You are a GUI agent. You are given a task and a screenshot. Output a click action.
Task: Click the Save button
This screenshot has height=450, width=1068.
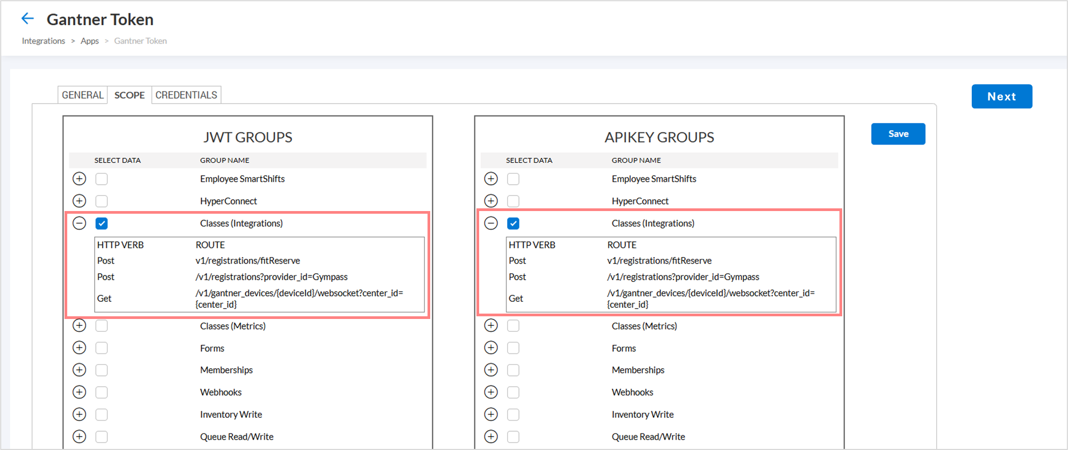coord(898,134)
